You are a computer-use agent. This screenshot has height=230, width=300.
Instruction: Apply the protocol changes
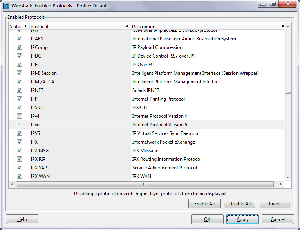242,219
